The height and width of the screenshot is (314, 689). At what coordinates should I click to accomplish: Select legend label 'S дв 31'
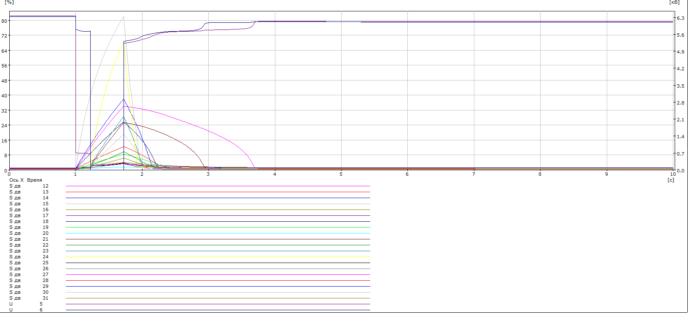click(29, 298)
